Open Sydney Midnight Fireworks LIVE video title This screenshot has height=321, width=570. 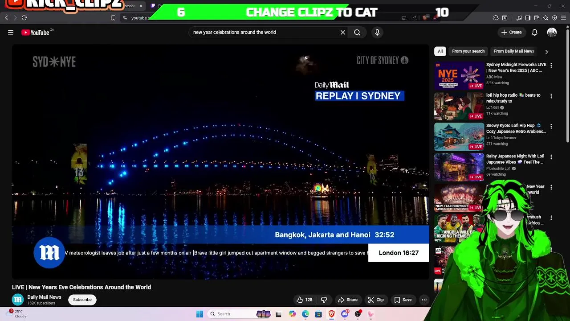(516, 67)
